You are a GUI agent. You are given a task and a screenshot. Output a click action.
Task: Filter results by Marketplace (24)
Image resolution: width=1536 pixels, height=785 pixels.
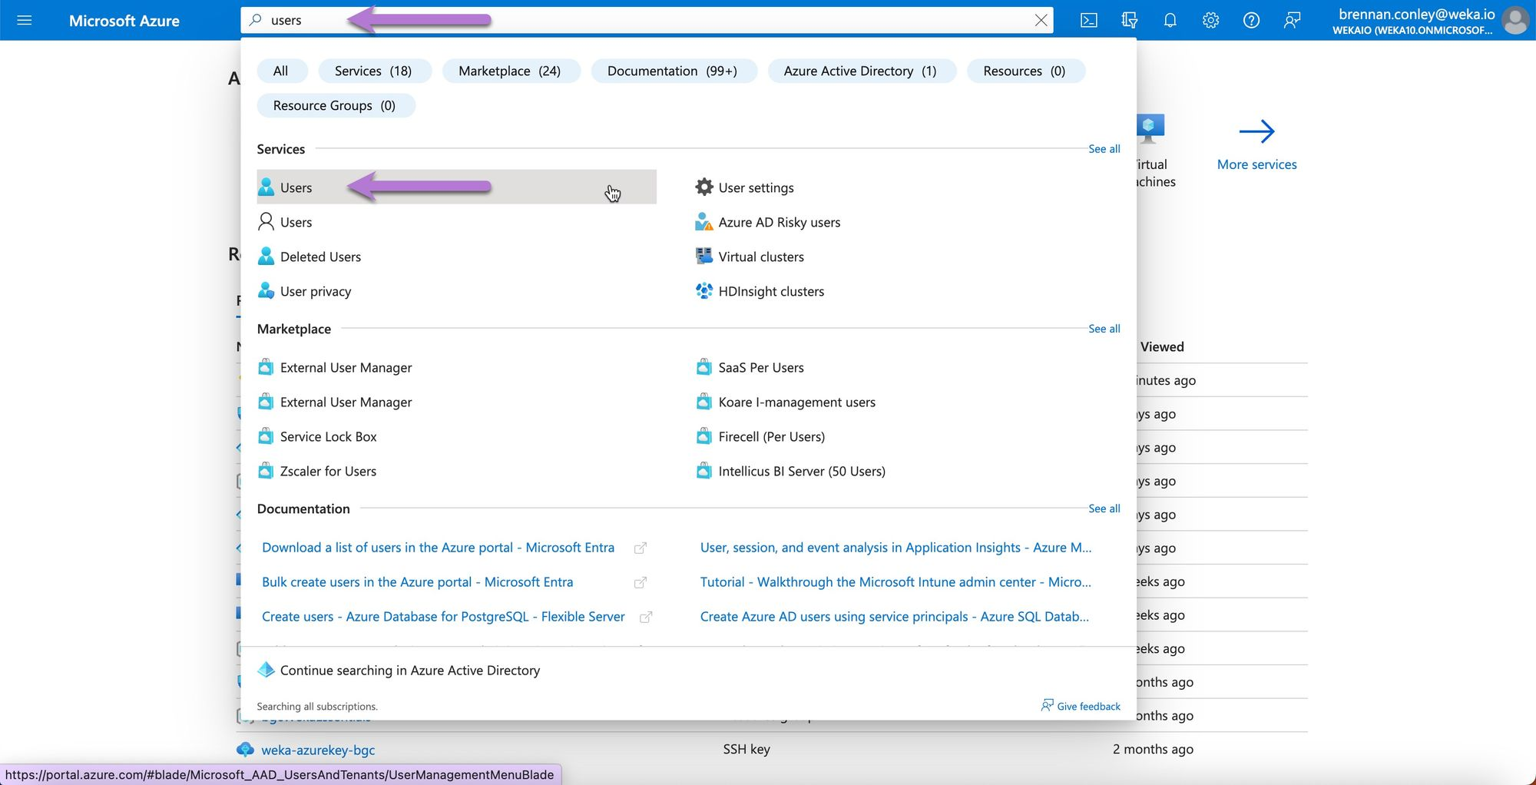pos(509,71)
